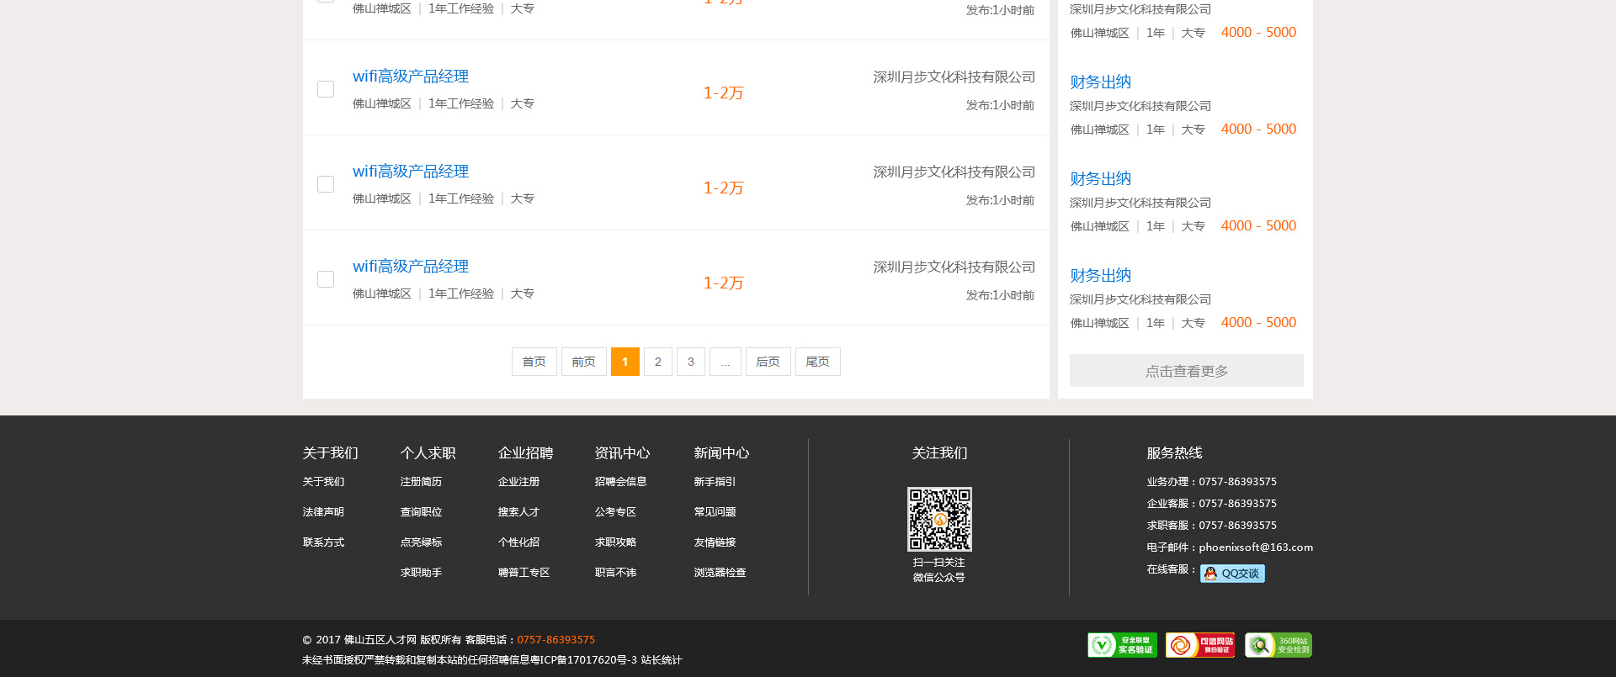Open the 企业注册 footer link
The height and width of the screenshot is (677, 1616).
point(518,482)
